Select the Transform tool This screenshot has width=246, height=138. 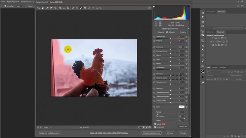pyautogui.click(x=68, y=8)
